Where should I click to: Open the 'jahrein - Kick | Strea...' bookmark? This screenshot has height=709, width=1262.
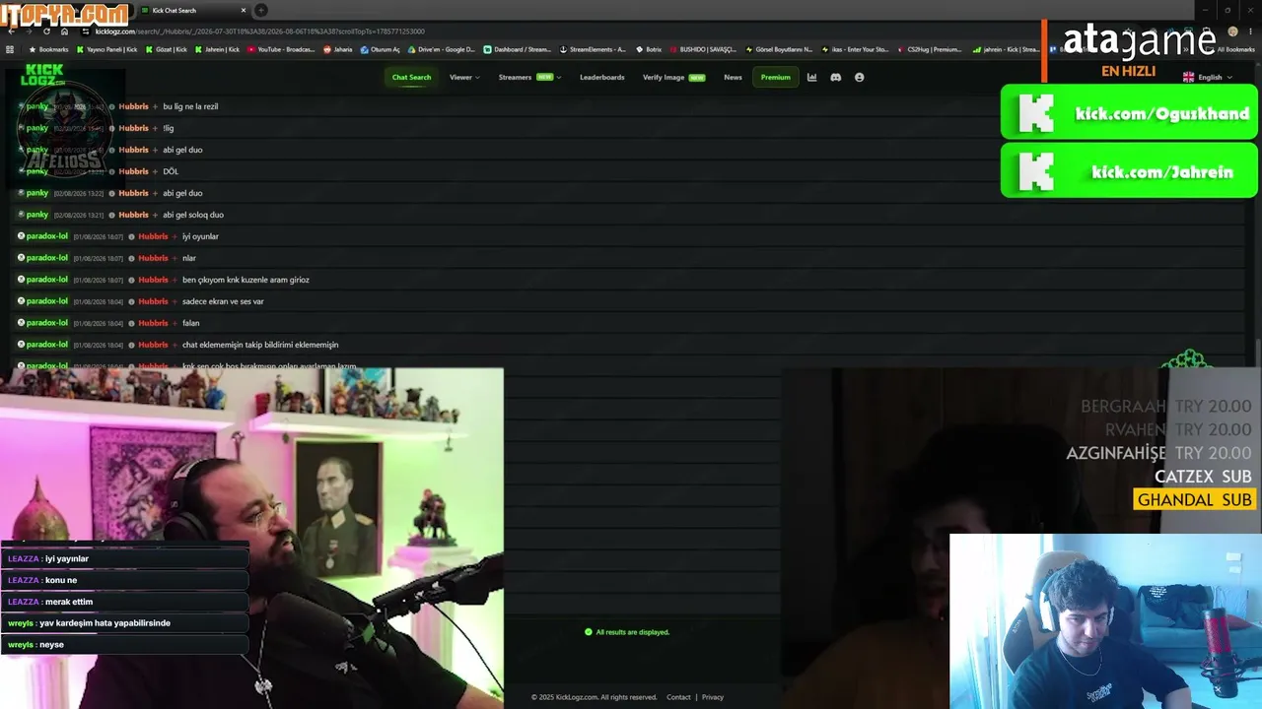coord(1006,49)
